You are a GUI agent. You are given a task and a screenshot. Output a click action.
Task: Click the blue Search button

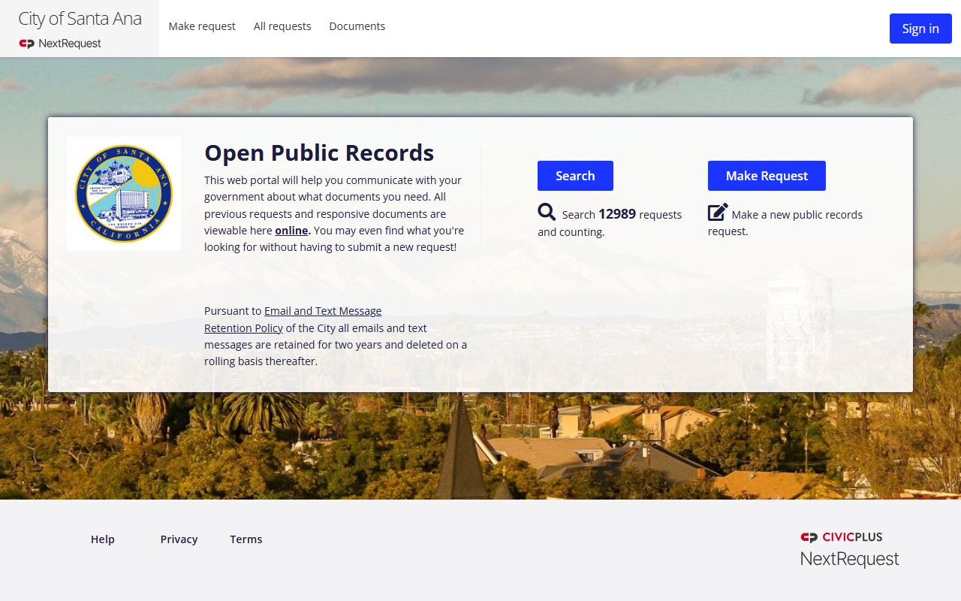click(x=575, y=176)
